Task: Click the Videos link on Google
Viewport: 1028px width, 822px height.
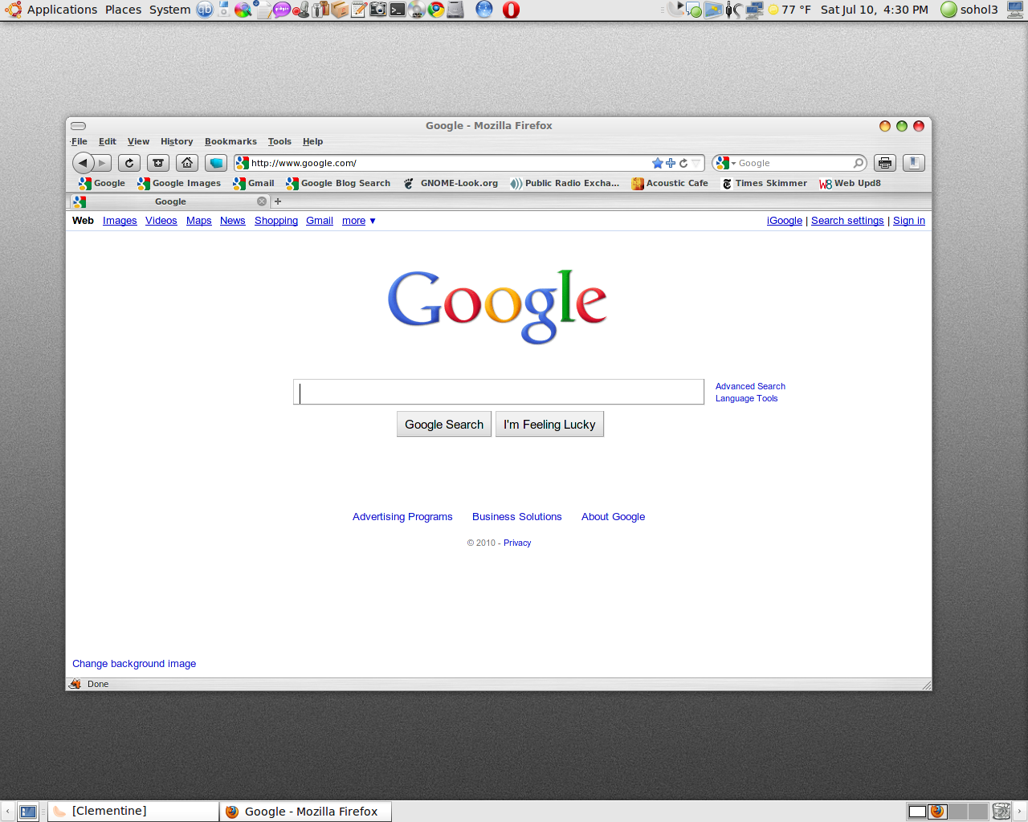Action: click(x=161, y=221)
